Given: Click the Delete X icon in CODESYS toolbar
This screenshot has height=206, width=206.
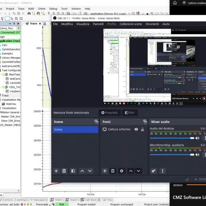Looking at the screenshot, I should coord(23,14).
